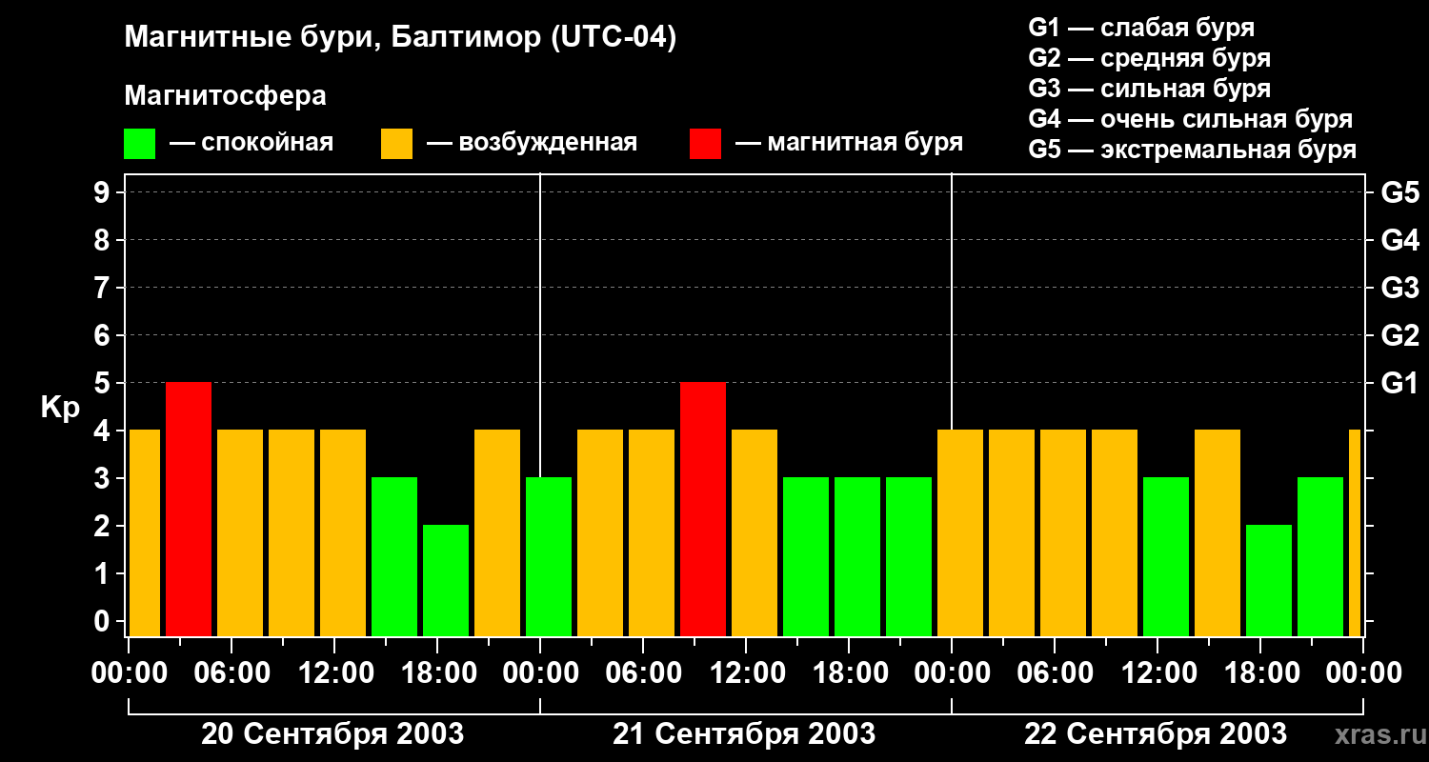Image resolution: width=1429 pixels, height=762 pixels.
Task: Click the 'G2 — средняя буря' legend line
Action: coord(1150,58)
